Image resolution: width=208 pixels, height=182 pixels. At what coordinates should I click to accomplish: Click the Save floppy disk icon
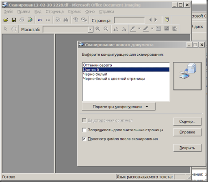click(x=14, y=20)
